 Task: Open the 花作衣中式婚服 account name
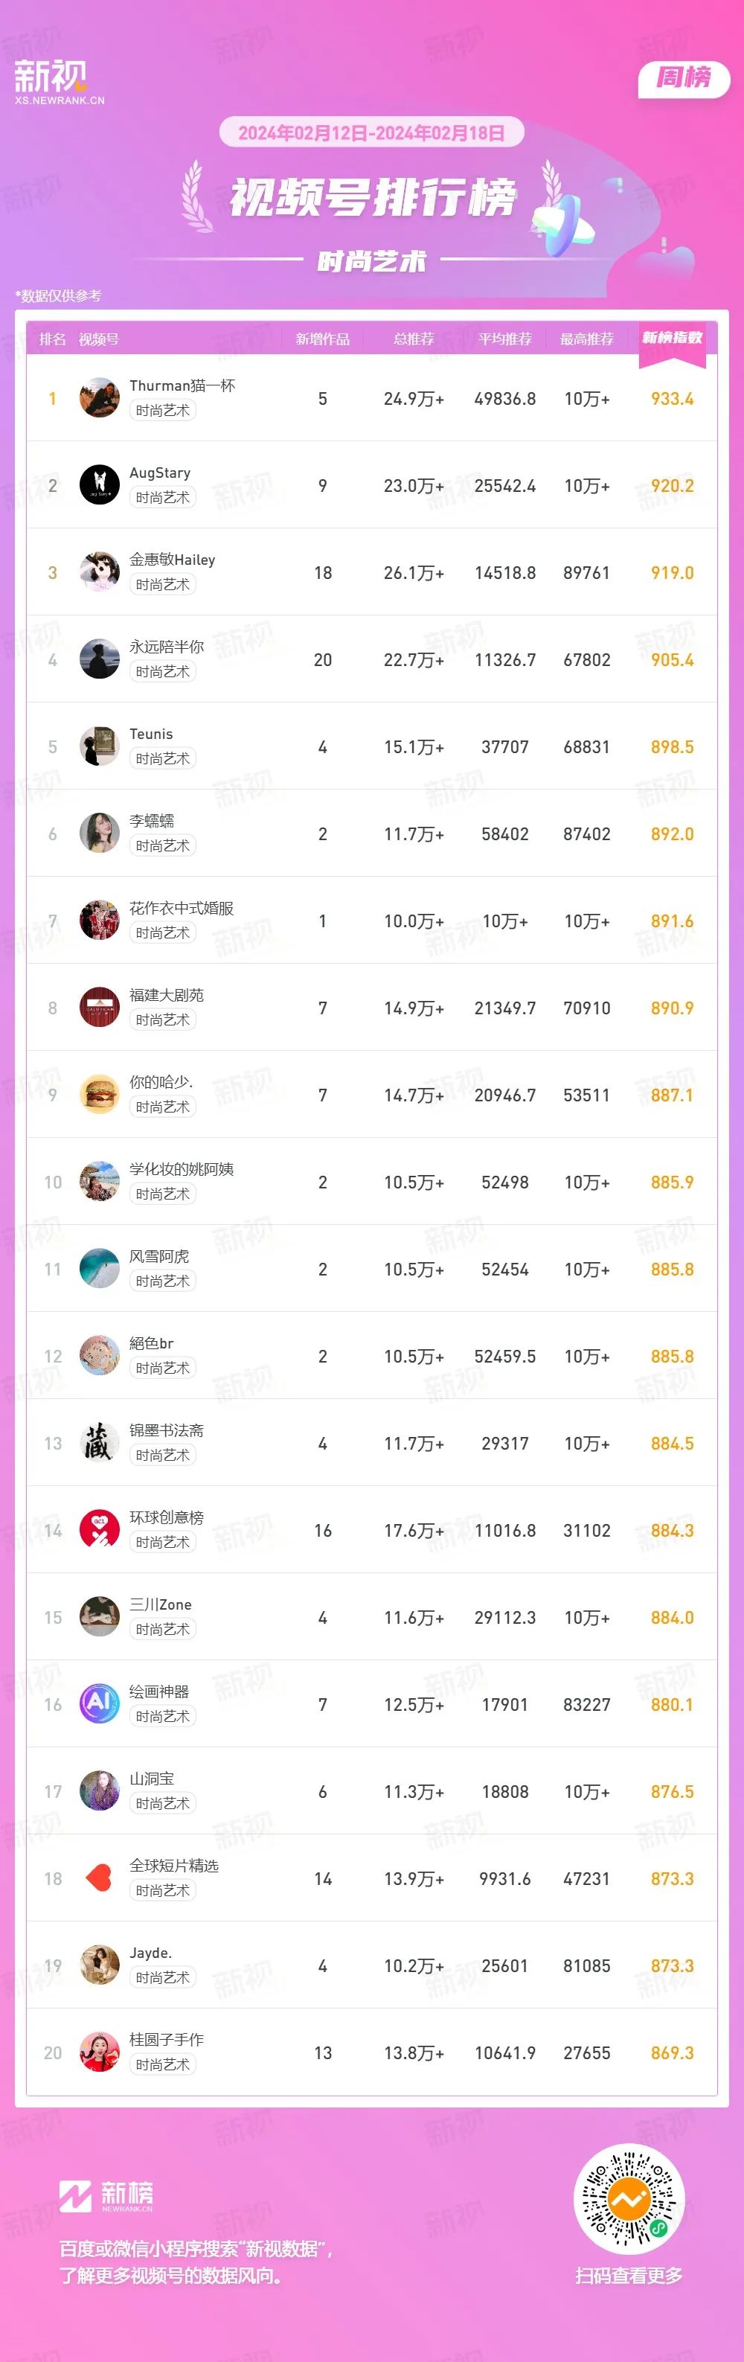coord(182,908)
